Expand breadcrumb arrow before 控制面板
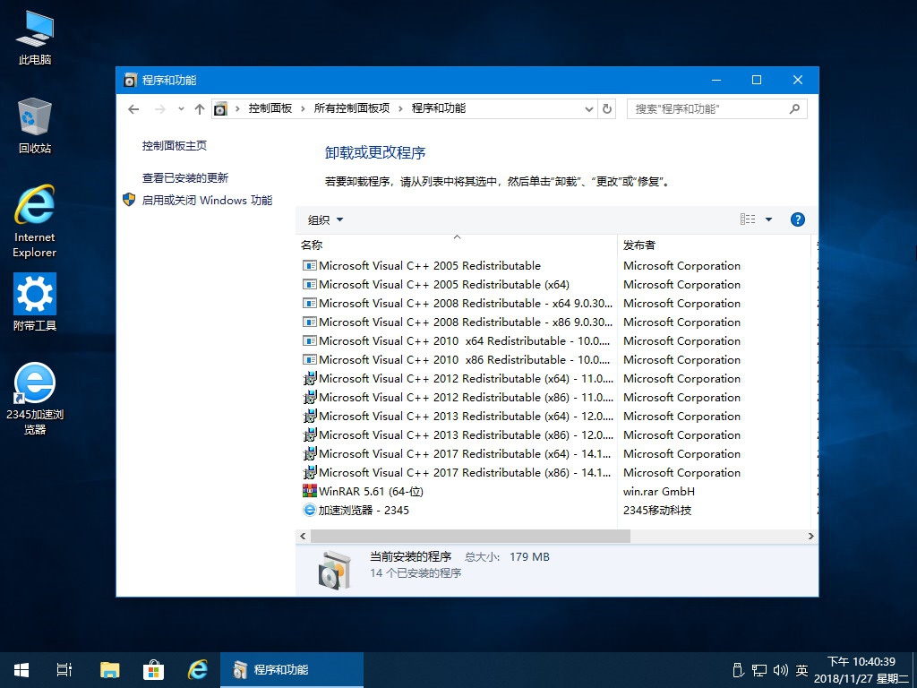The height and width of the screenshot is (688, 917). point(237,108)
